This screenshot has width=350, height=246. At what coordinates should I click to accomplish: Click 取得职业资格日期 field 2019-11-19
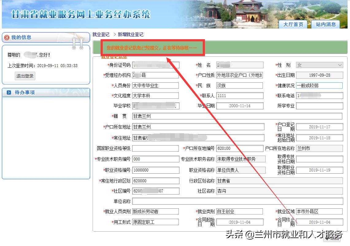coord(319,170)
